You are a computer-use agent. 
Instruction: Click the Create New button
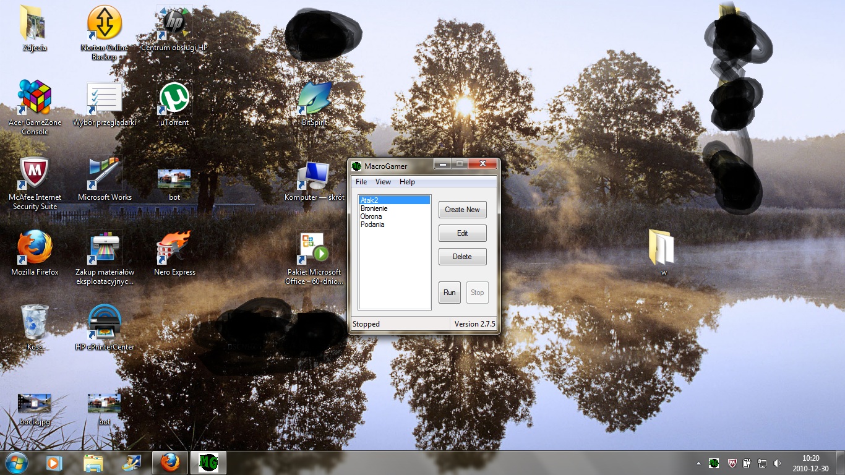tap(463, 210)
